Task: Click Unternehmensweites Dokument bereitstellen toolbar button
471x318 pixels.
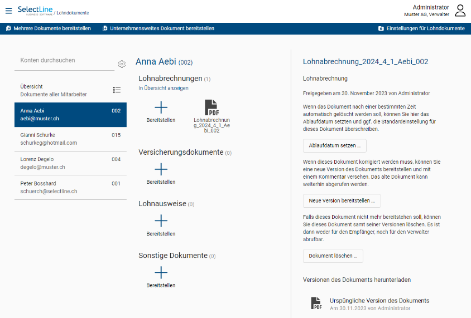Action: click(158, 28)
